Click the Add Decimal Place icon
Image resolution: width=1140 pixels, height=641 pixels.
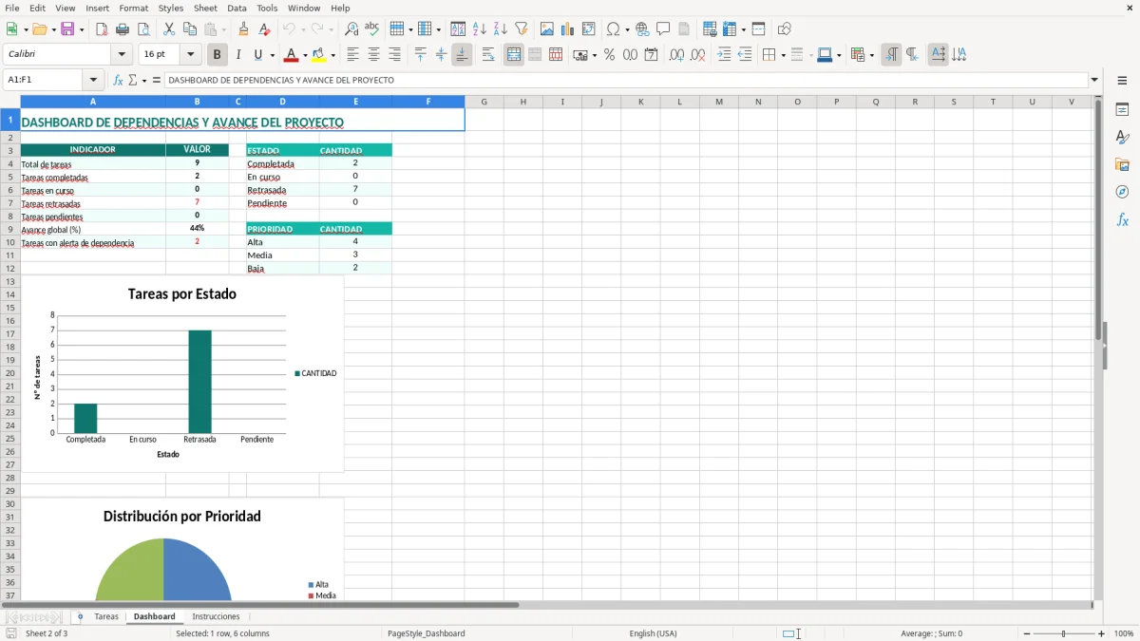[x=676, y=55]
